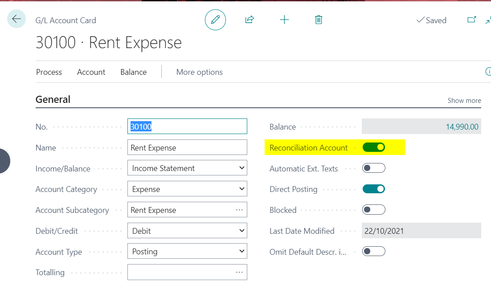Disable the Reconciliation Account toggle
This screenshot has height=285, width=491.
374,147
